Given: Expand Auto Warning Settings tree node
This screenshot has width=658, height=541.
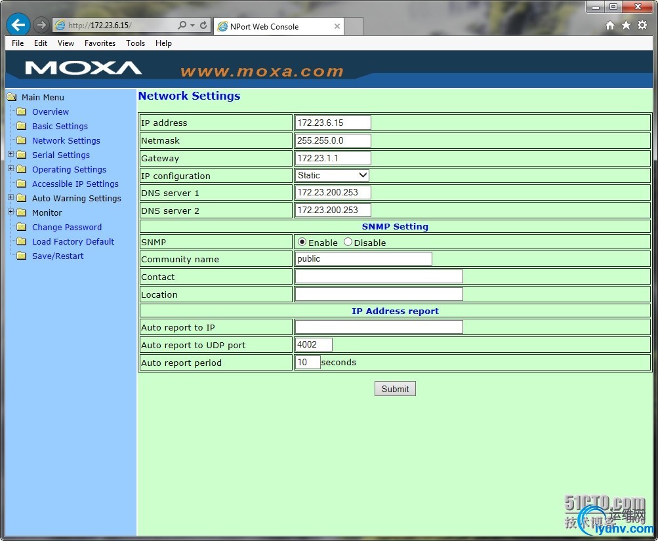Looking at the screenshot, I should coord(11,197).
